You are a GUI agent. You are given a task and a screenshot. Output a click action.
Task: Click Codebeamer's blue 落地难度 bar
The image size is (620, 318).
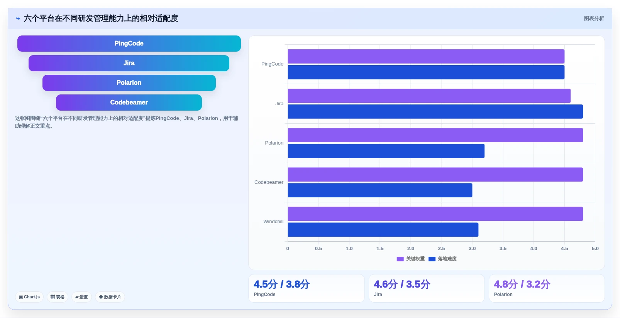pyautogui.click(x=380, y=190)
